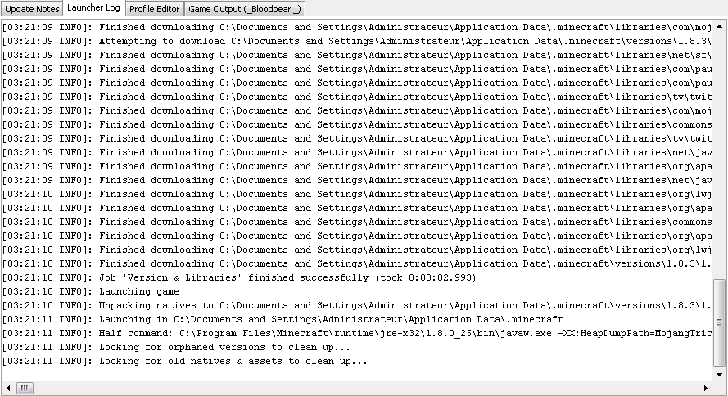Click the 'Half command' log line
Screen dimensions: 728x396
pyautogui.click(x=356, y=333)
